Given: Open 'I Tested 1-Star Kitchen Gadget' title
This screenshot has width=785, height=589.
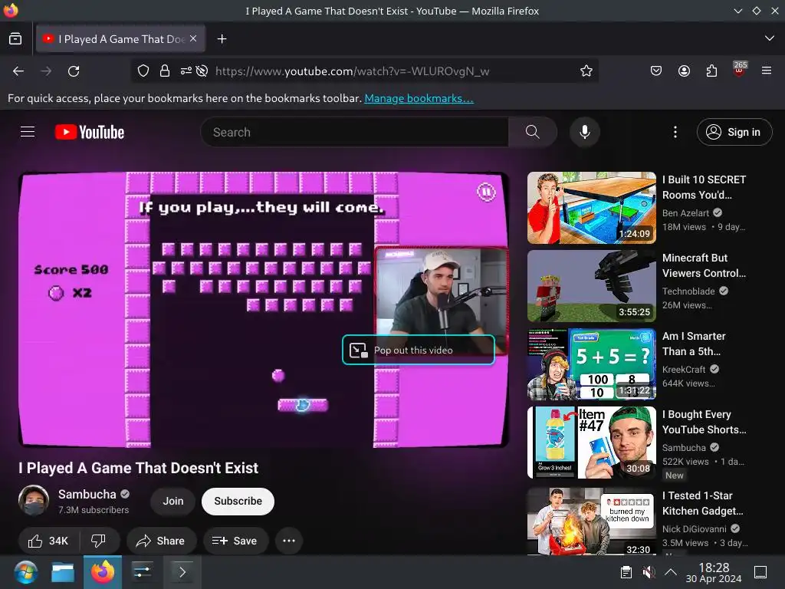Looking at the screenshot, I should [703, 503].
